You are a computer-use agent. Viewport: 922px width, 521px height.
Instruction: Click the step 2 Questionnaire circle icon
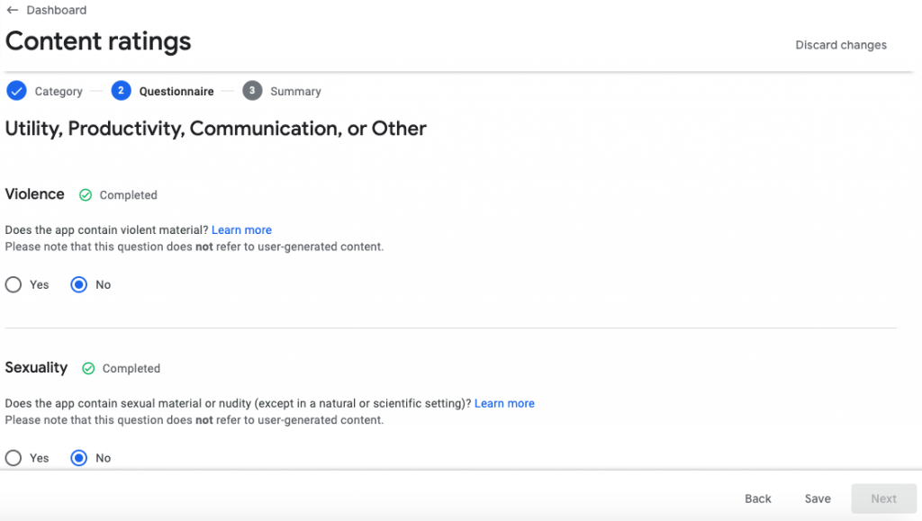click(x=121, y=91)
